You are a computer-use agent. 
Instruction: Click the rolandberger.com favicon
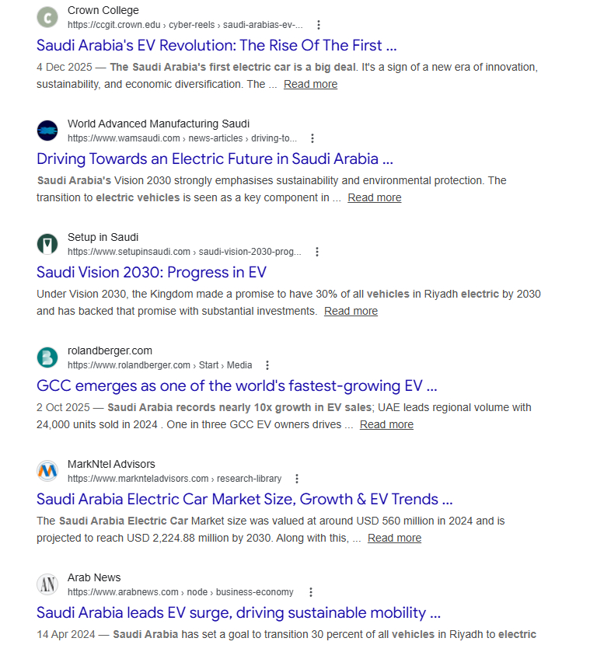click(x=47, y=357)
